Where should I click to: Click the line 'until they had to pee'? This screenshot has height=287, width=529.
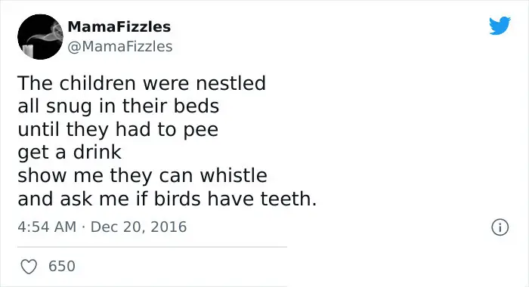(x=118, y=130)
